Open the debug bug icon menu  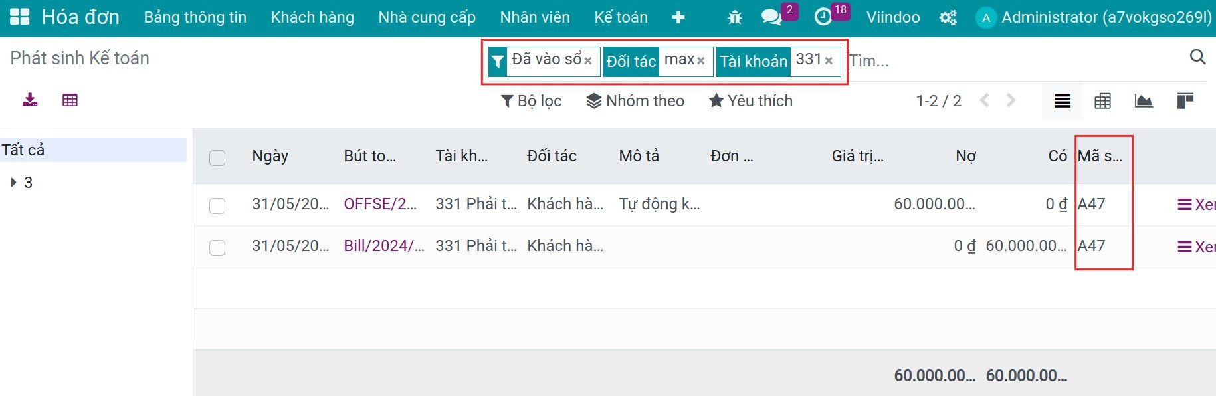(735, 17)
